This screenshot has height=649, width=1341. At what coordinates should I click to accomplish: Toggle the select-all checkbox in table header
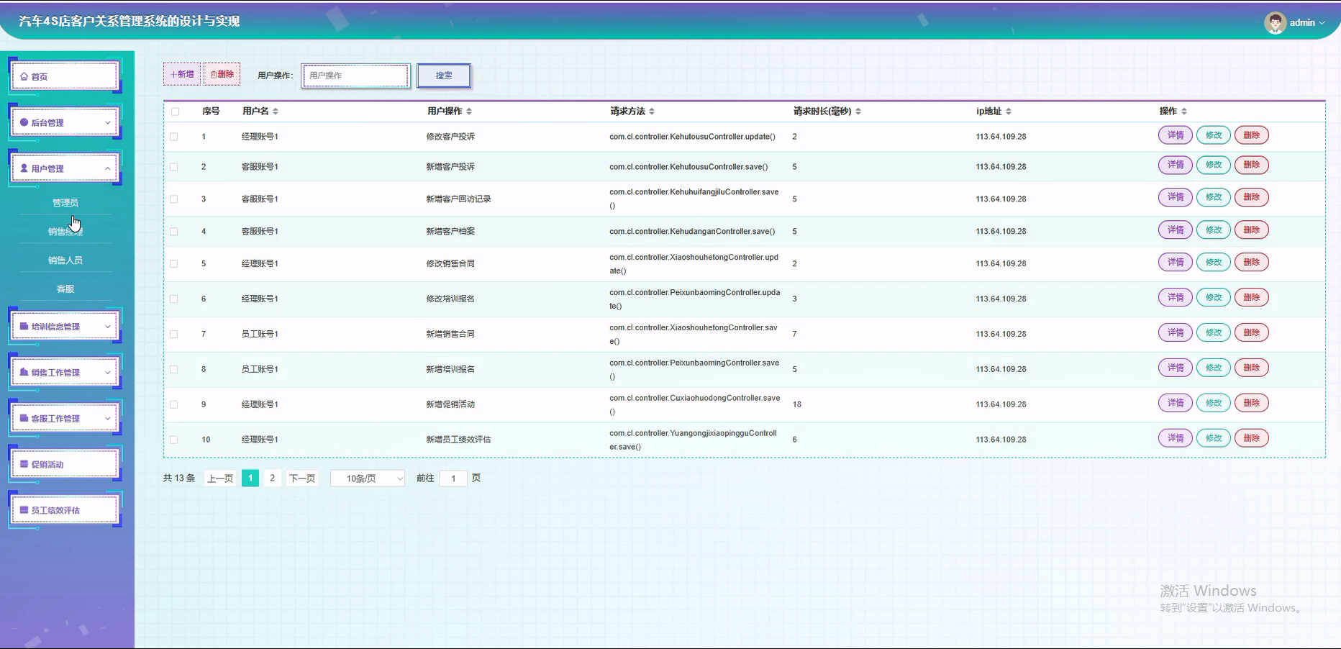coord(175,112)
